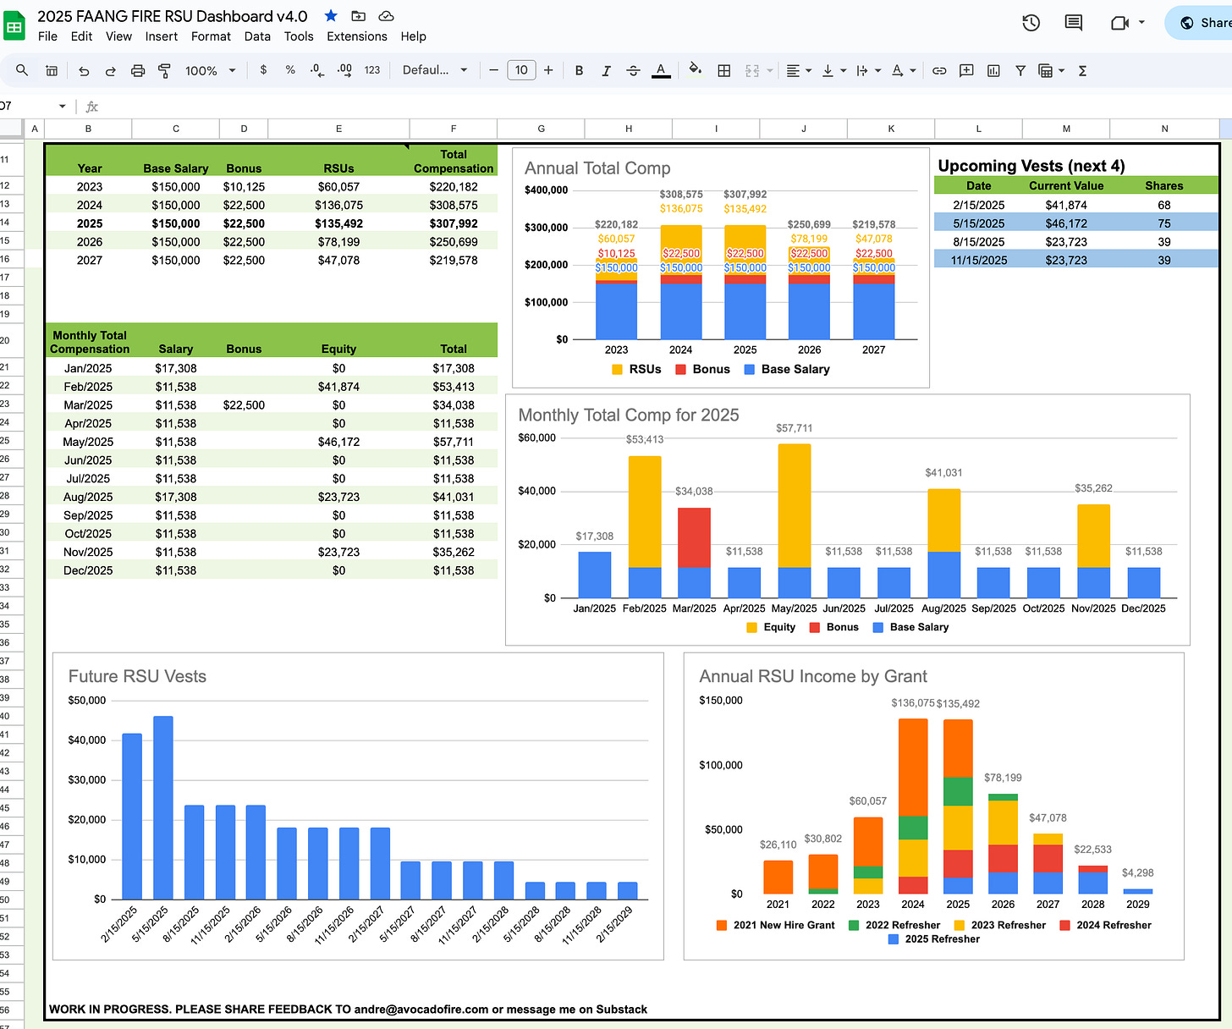Select the Annual RSU Income by Grant chart

coord(934,806)
